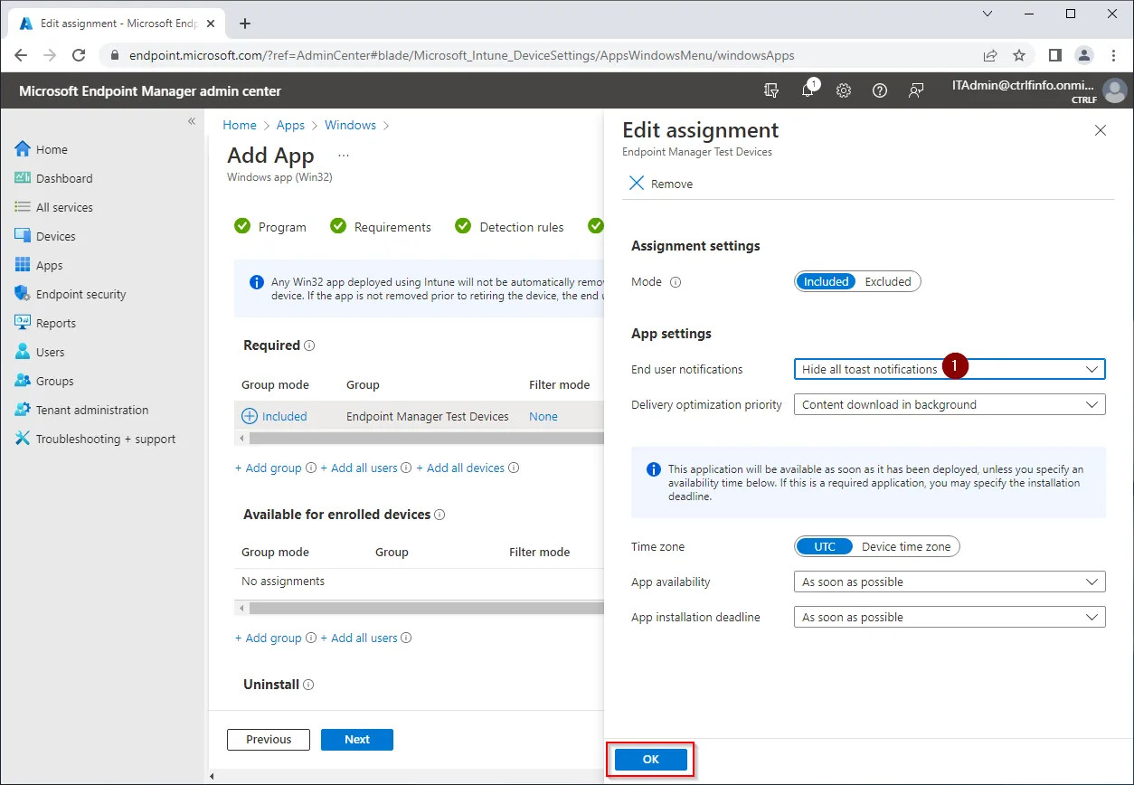Click the Available table horizontal scrollbar
Screen dimensions: 1134x785
pyautogui.click(x=426, y=608)
